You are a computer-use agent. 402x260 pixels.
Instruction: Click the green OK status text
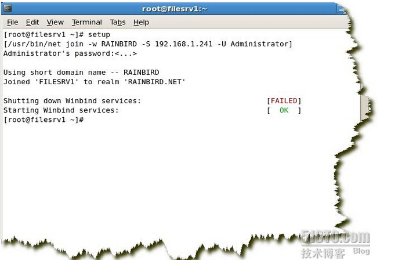[x=284, y=110]
